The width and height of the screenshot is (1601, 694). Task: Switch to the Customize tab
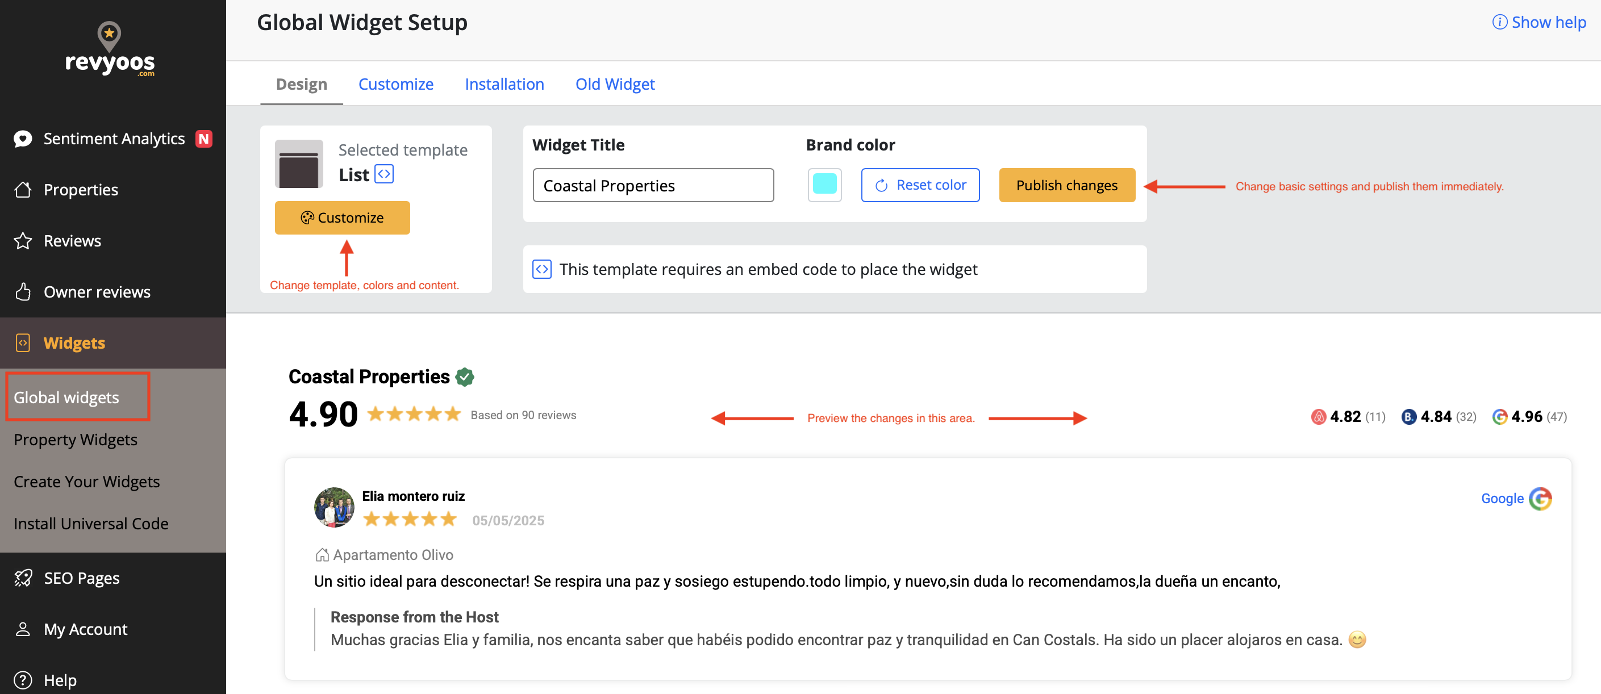pyautogui.click(x=395, y=84)
